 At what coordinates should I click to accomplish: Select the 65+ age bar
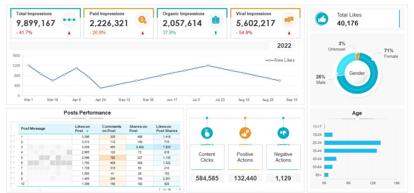click(326, 175)
